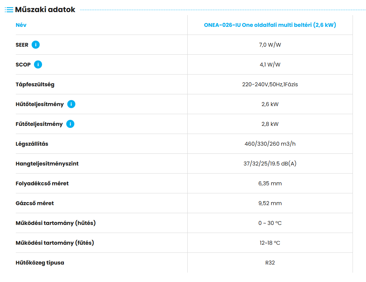Viewport: 366px width, 282px height.
Task: Select the 460/330/260 m3/h airflow value
Action: pos(270,144)
